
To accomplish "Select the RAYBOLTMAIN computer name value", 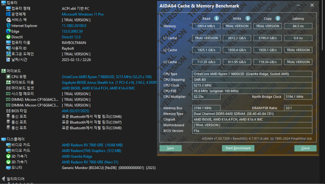I will pyautogui.click(x=74, y=43).
